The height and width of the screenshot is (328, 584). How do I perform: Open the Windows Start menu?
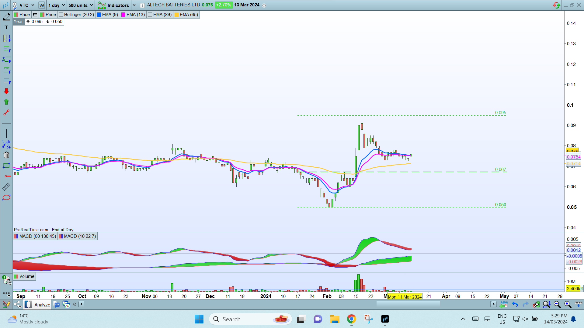point(199,319)
